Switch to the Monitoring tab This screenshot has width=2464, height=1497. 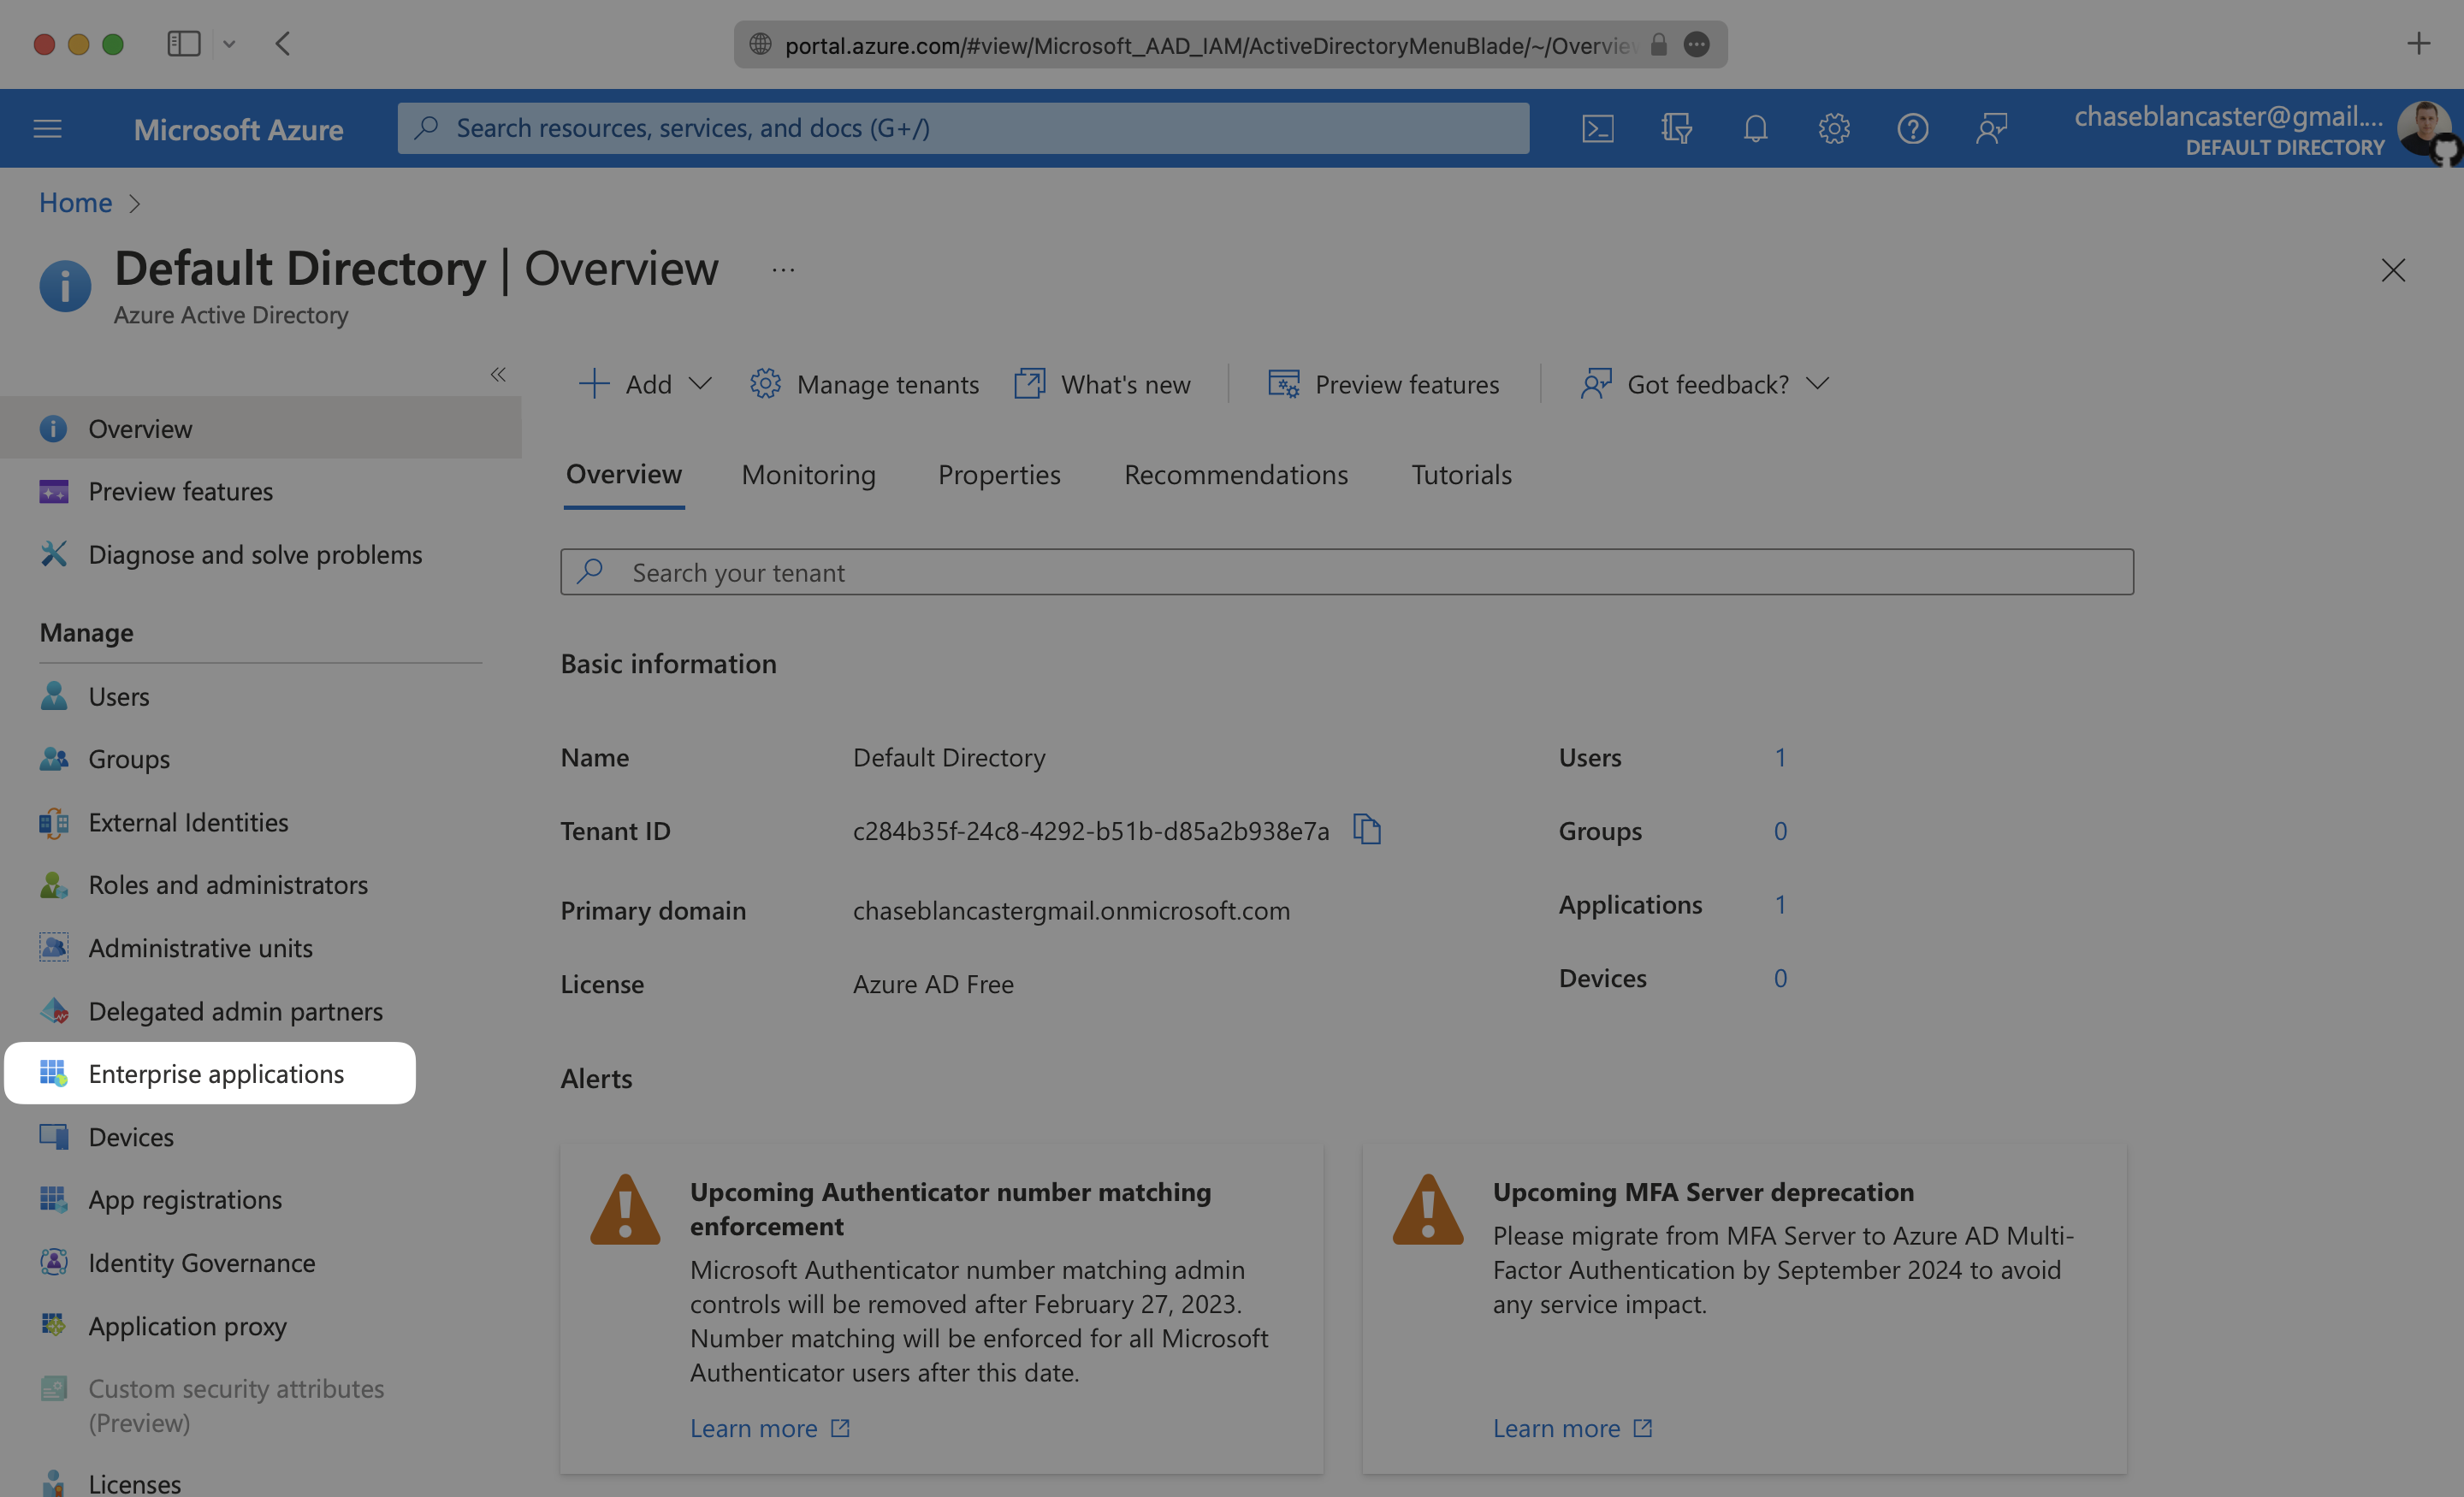(808, 475)
